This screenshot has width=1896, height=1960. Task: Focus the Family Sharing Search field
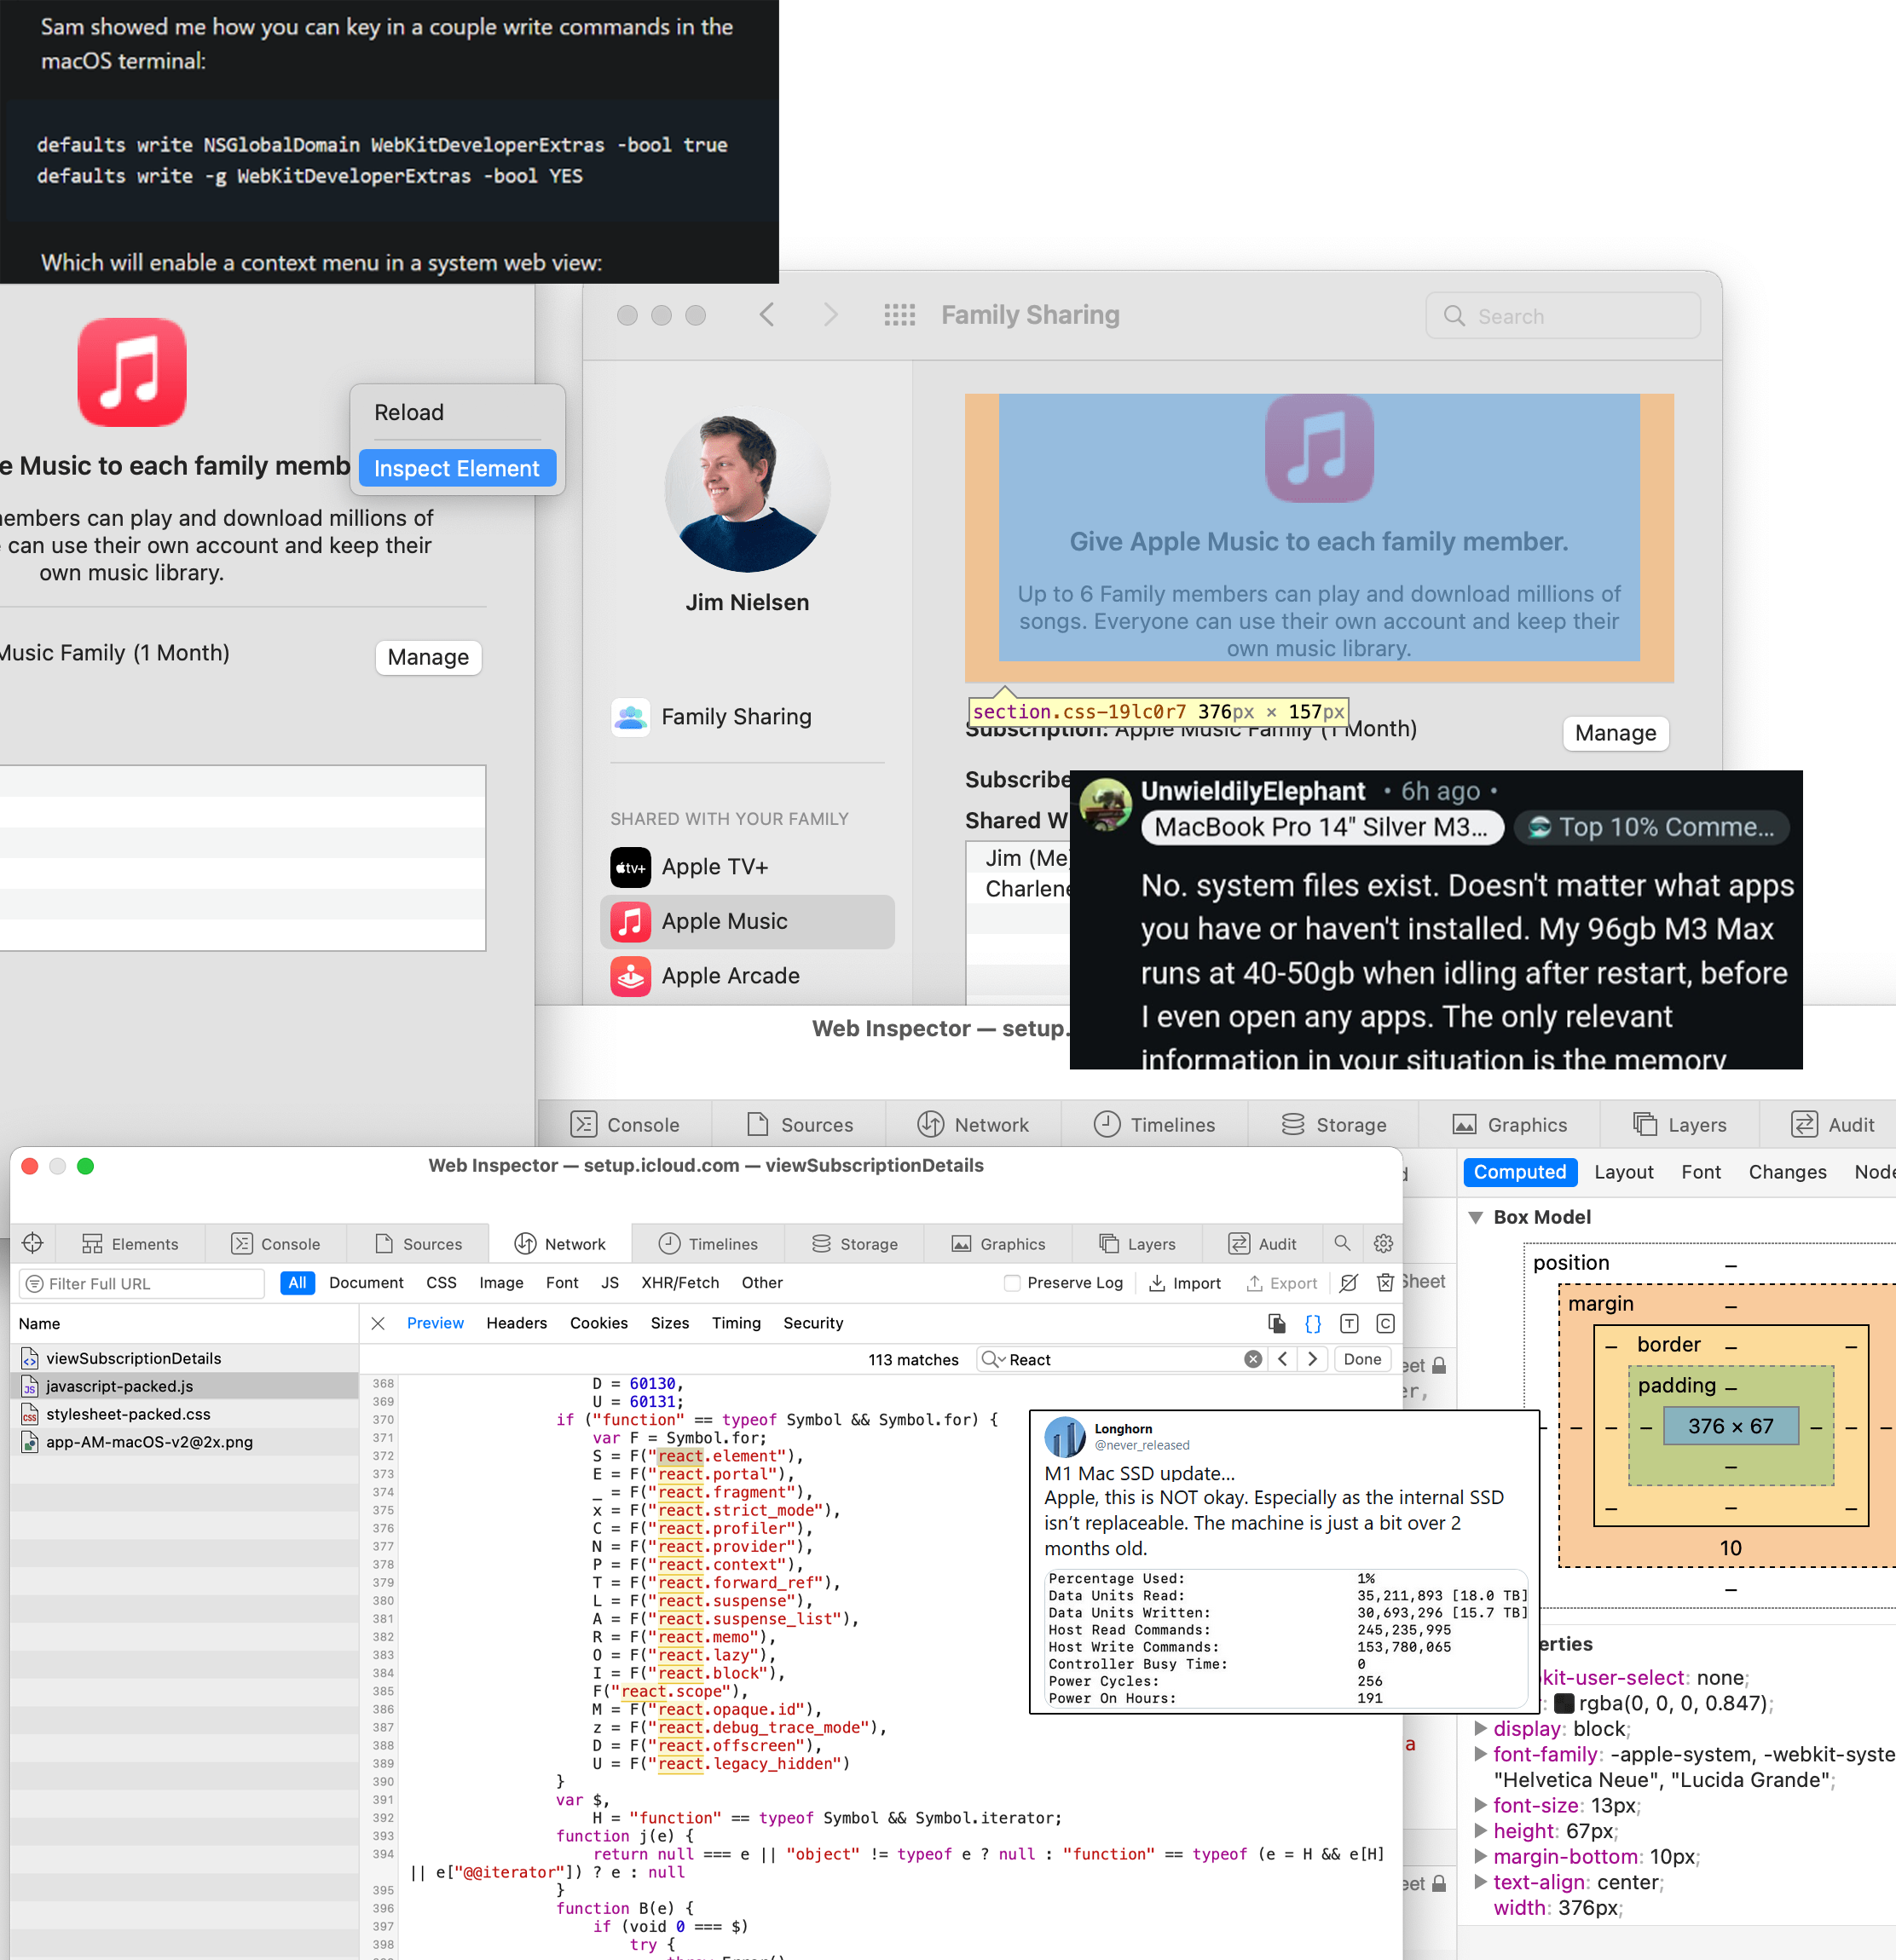pyautogui.click(x=1562, y=316)
